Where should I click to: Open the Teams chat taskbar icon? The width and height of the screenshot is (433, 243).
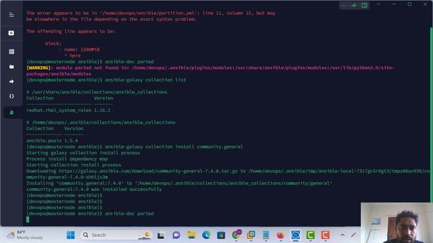tap(176, 235)
